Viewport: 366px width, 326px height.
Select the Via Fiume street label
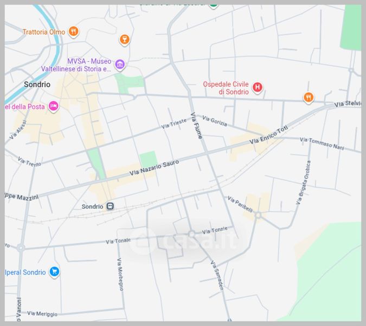[x=196, y=126]
